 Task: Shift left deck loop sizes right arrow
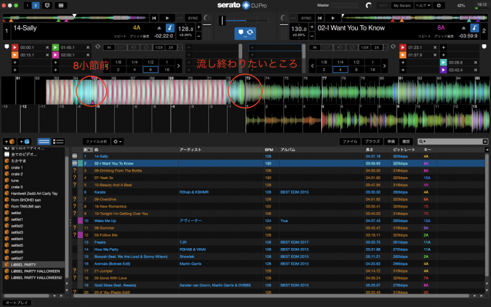[x=178, y=66]
